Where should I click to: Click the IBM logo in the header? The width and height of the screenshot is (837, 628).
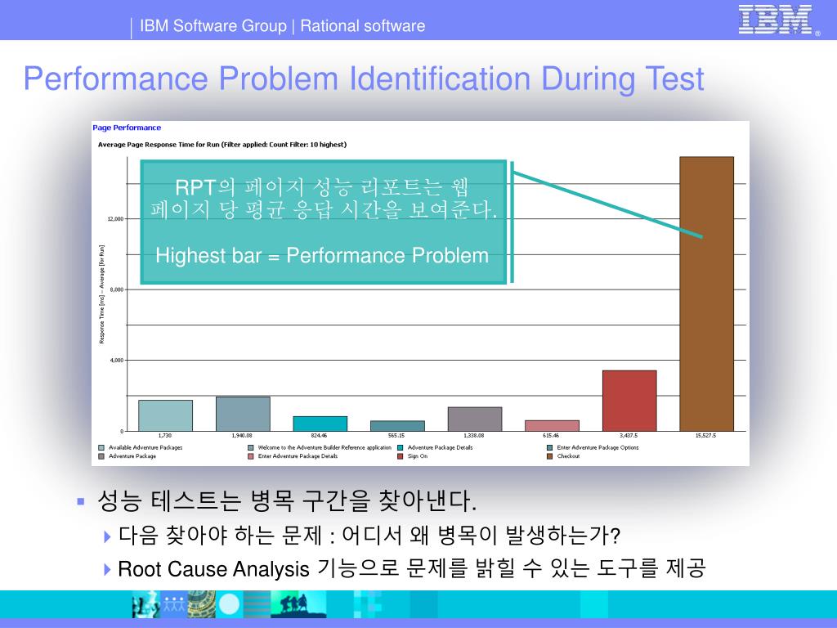[778, 20]
